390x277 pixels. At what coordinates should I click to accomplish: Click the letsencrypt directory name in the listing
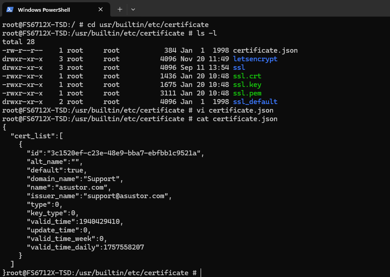click(255, 59)
